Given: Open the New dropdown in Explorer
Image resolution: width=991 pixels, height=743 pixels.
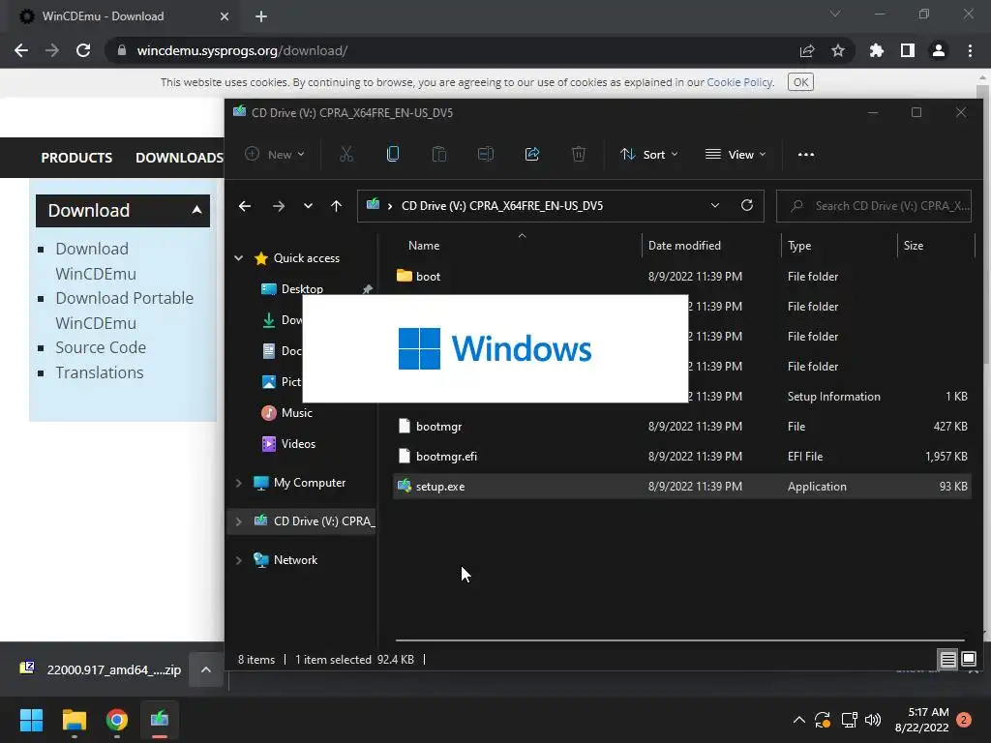Looking at the screenshot, I should point(275,154).
